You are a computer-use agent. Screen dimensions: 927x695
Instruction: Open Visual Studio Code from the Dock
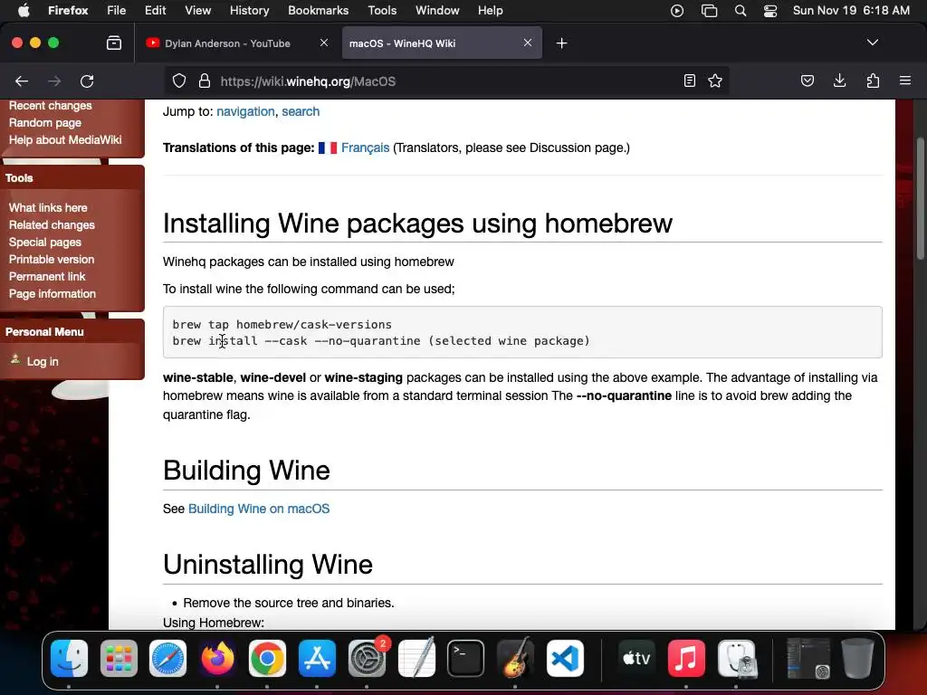pyautogui.click(x=565, y=659)
